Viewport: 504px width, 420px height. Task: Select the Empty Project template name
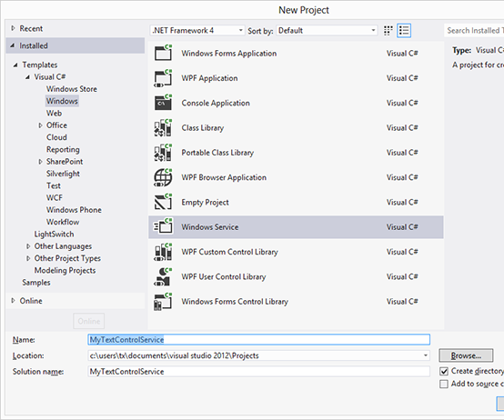205,203
